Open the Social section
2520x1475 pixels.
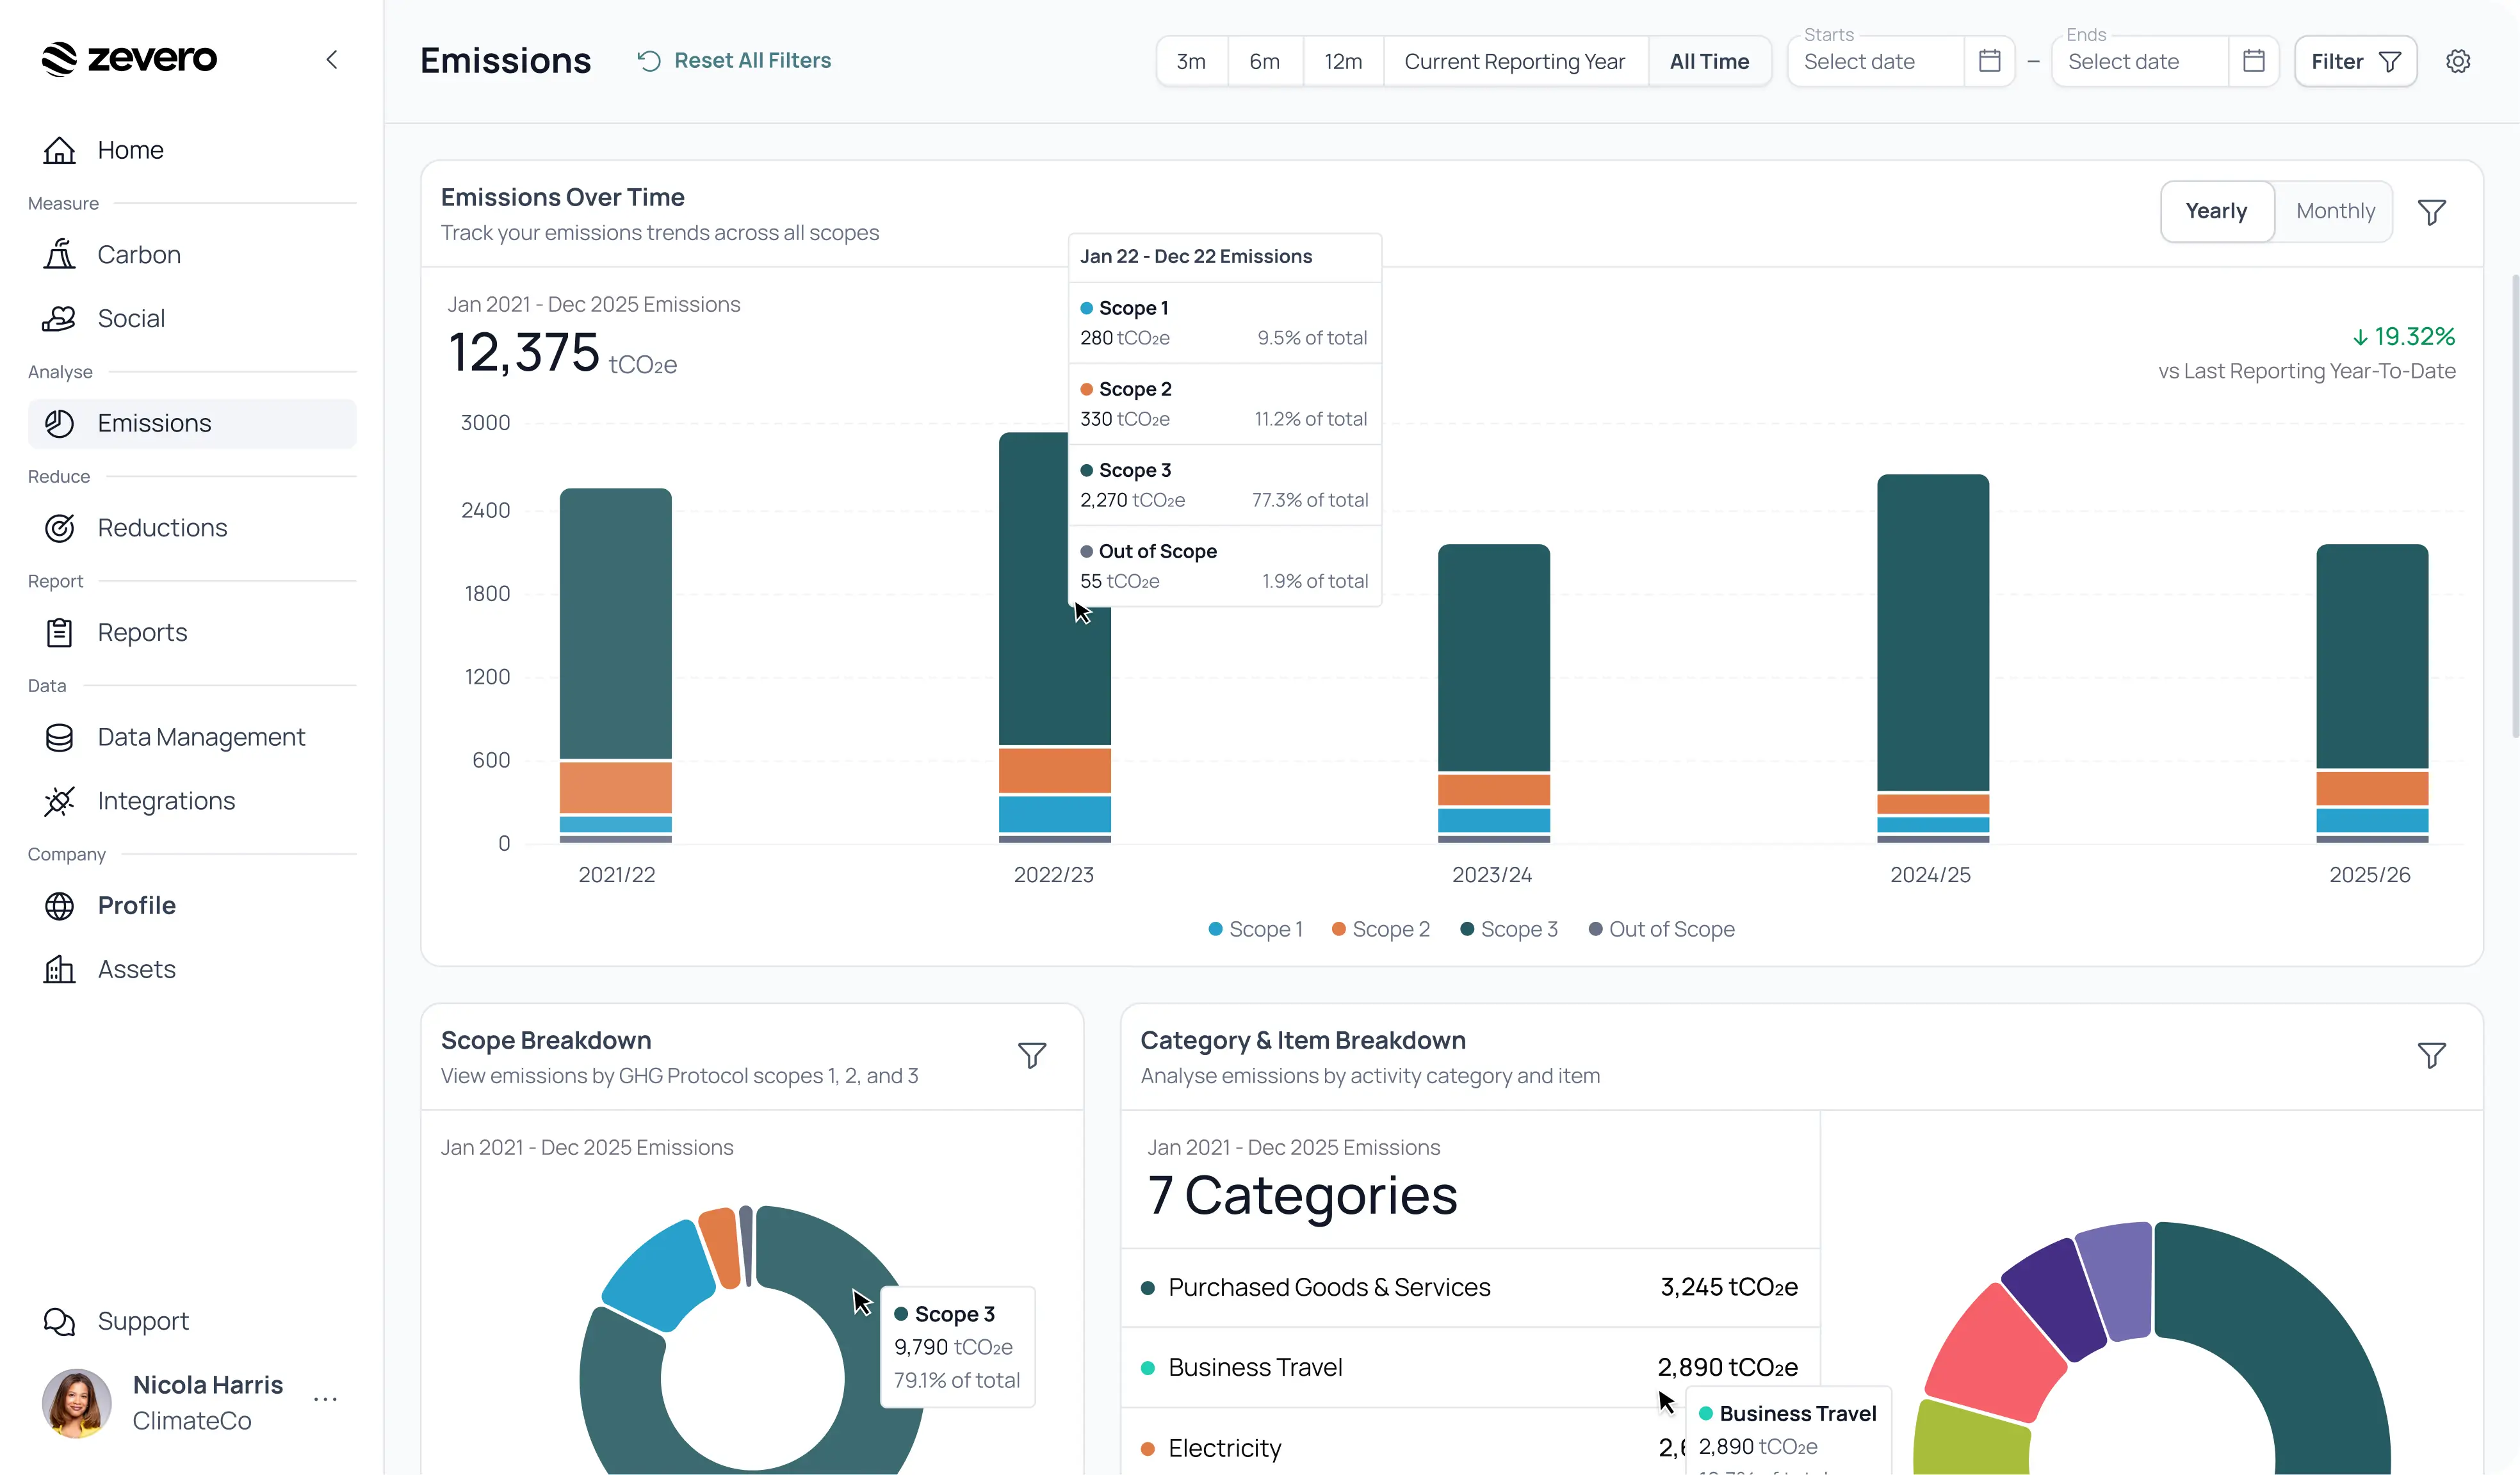pos(192,319)
